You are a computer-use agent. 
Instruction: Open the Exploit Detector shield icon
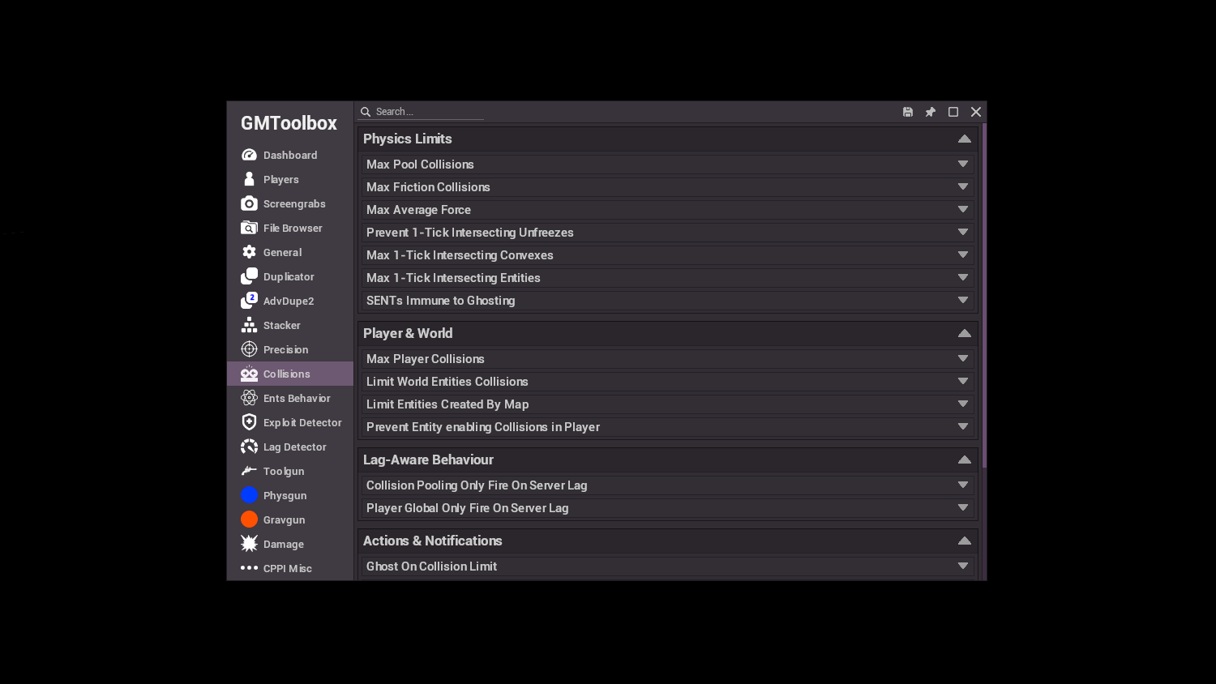tap(249, 422)
